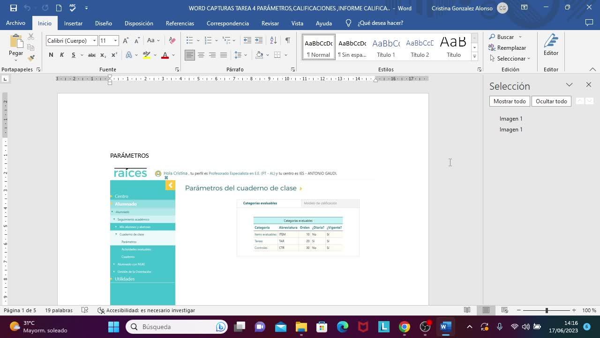Show paragraph marks with pilcrow icon

click(x=287, y=40)
